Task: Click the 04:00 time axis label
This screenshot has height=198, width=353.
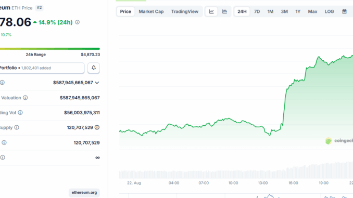Action: [x=174, y=183]
